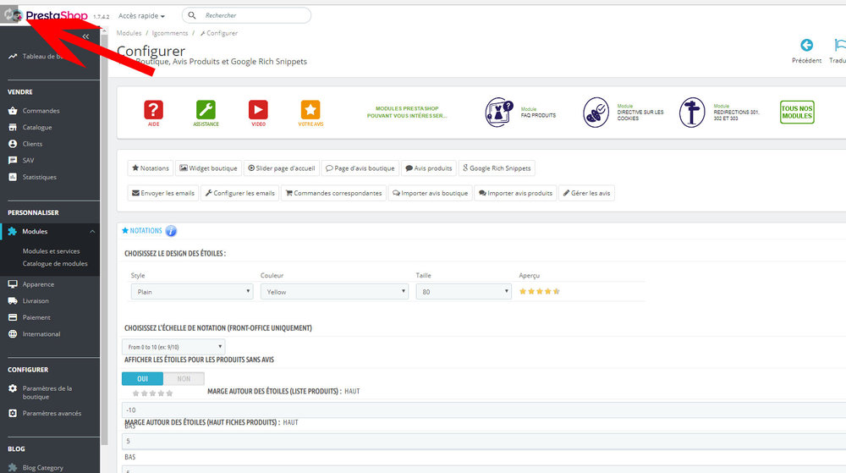The height and width of the screenshot is (473, 846).
Task: Open the Importer avis boutique tab
Action: point(430,193)
